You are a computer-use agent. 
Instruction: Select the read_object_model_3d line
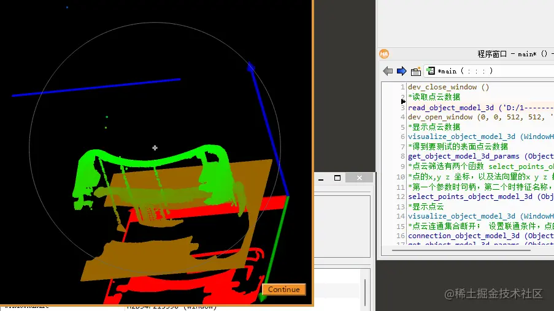pos(481,108)
